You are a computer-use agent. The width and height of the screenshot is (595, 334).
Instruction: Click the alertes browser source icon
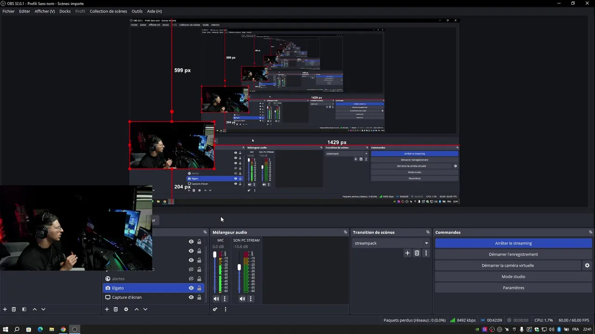pyautogui.click(x=108, y=279)
